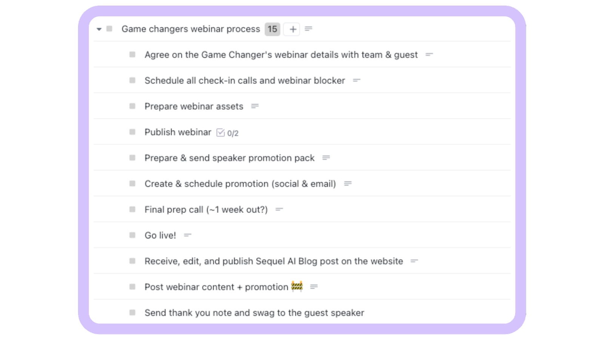Open description icon on Agree on webinar details task

click(429, 55)
